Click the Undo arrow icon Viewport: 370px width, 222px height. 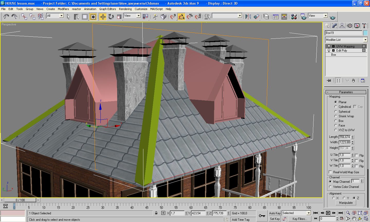point(6,17)
